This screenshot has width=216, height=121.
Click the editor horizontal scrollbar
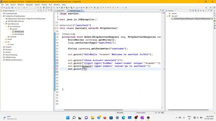[93, 110]
